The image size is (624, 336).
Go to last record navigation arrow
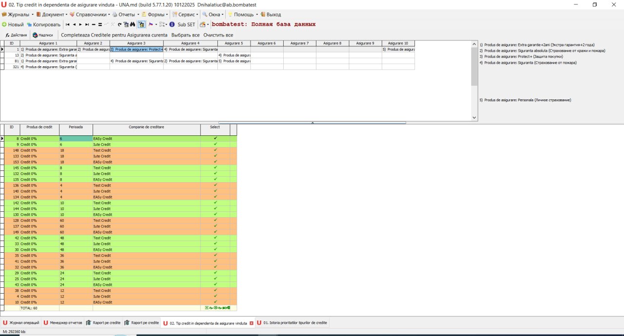87,24
